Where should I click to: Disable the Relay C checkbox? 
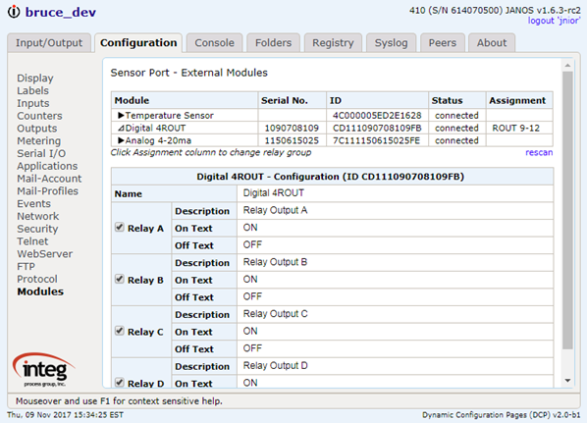click(x=120, y=331)
